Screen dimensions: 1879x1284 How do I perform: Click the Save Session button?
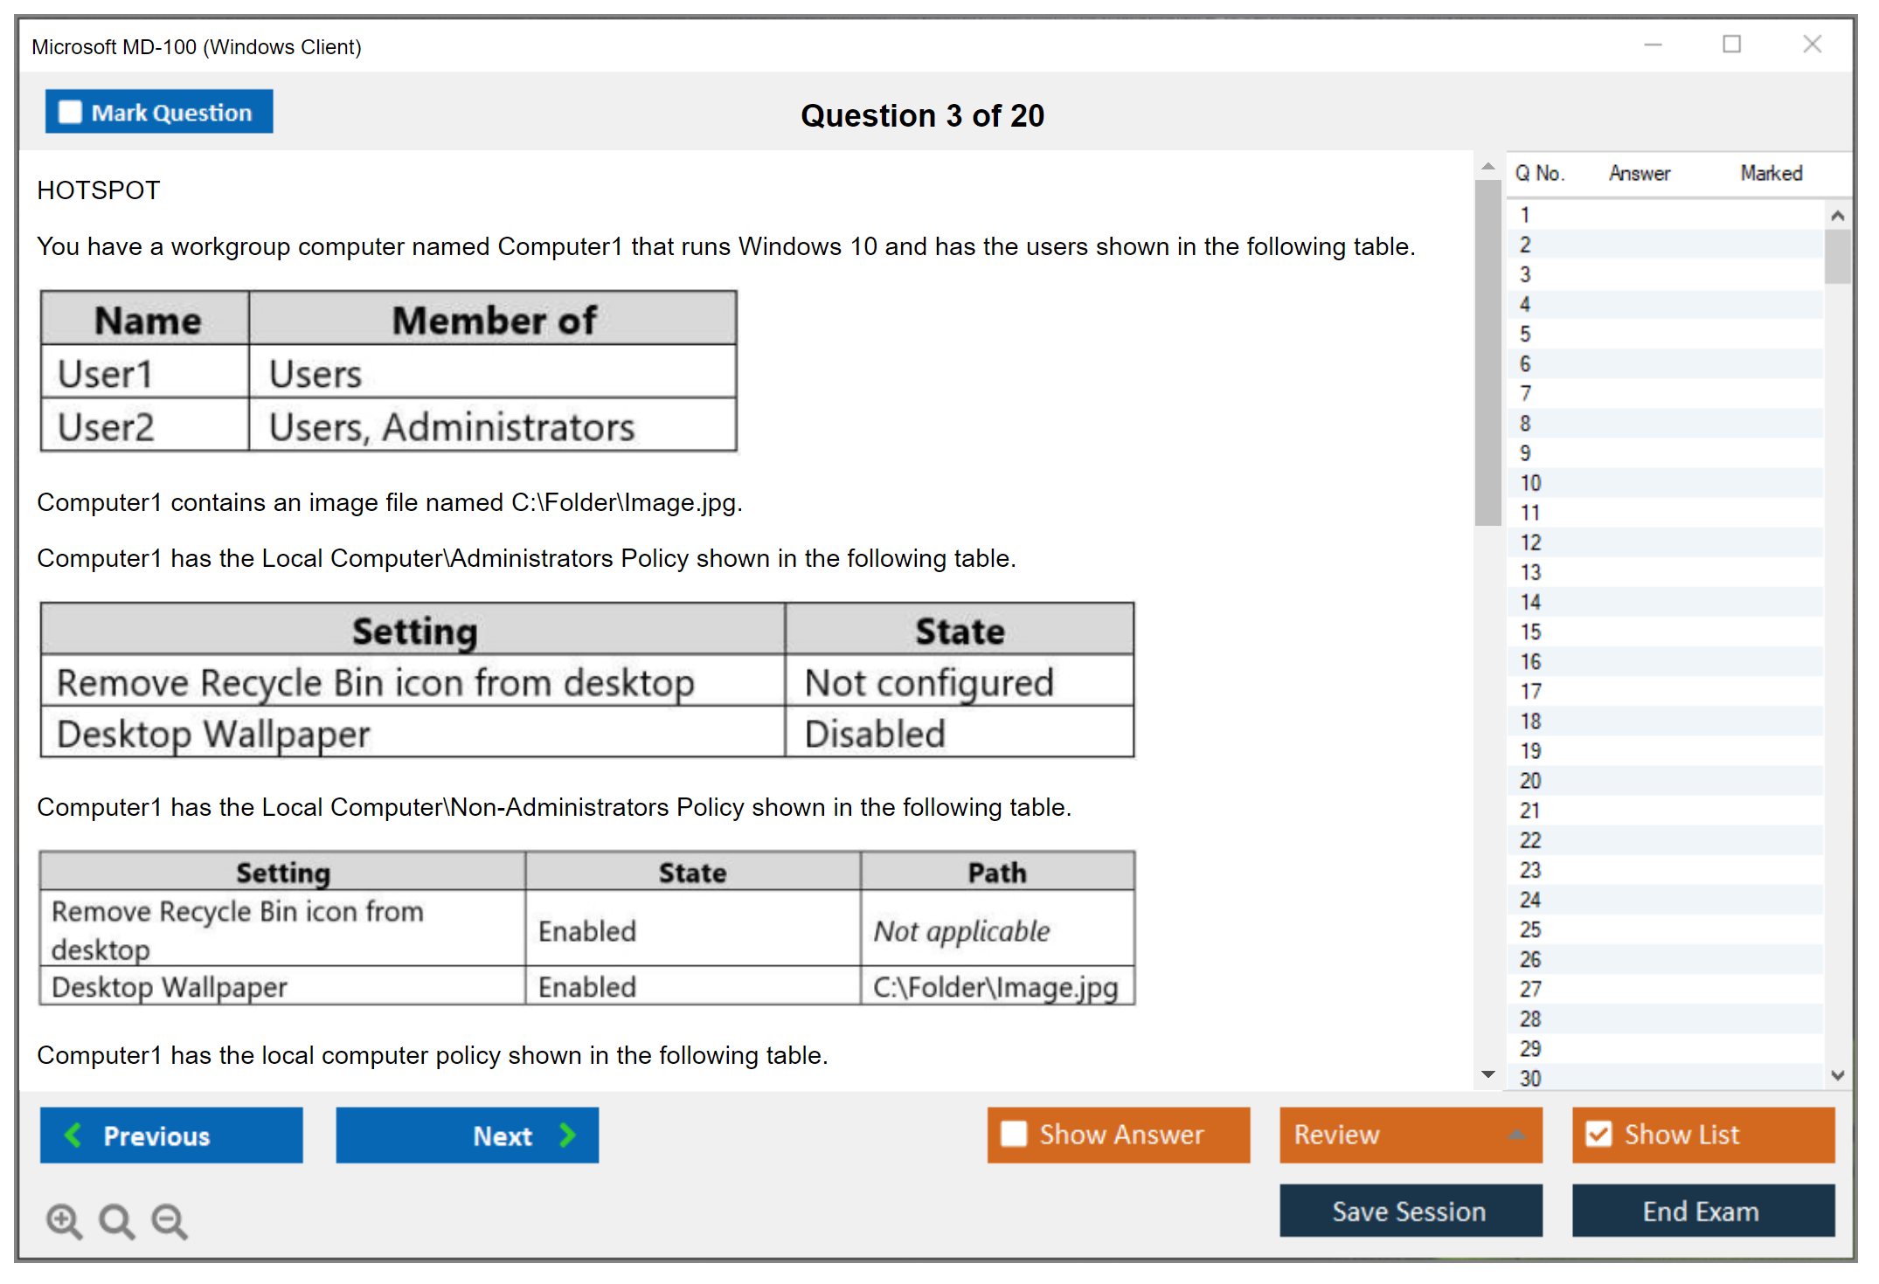click(1410, 1211)
